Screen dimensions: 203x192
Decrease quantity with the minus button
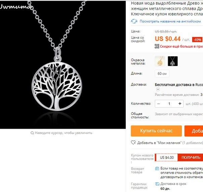pos(159,104)
